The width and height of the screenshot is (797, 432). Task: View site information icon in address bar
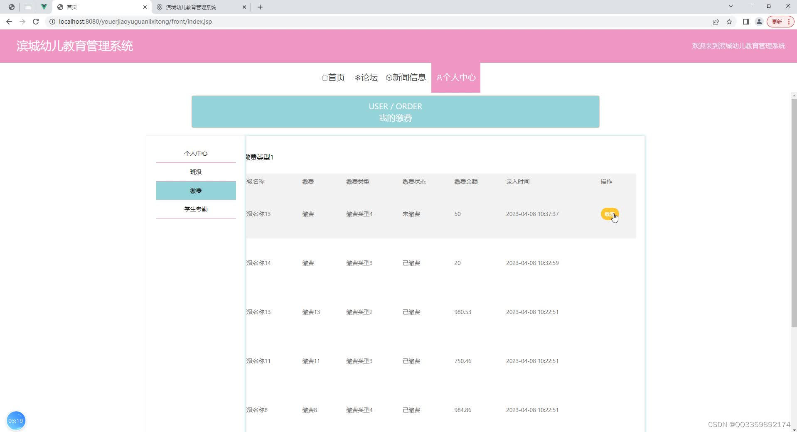52,22
